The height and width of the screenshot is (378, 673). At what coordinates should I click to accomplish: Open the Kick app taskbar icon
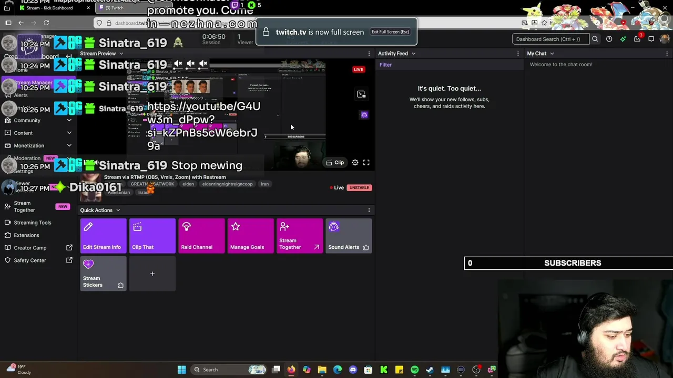(384, 370)
